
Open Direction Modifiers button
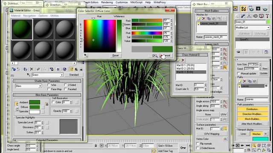253,114
